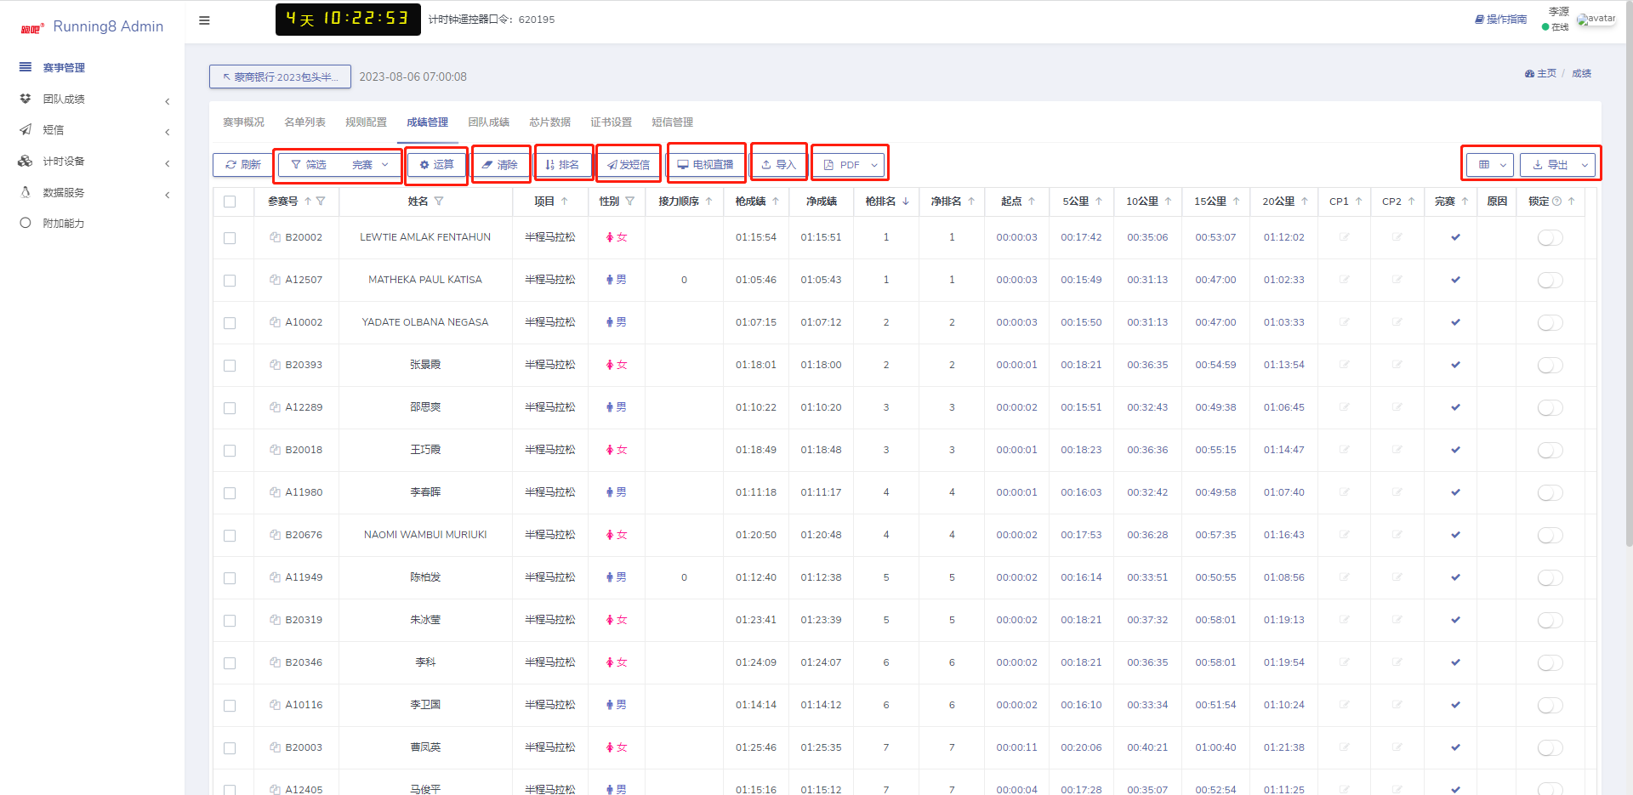Click the 刷新 refresh button
This screenshot has height=795, width=1633.
(243, 165)
